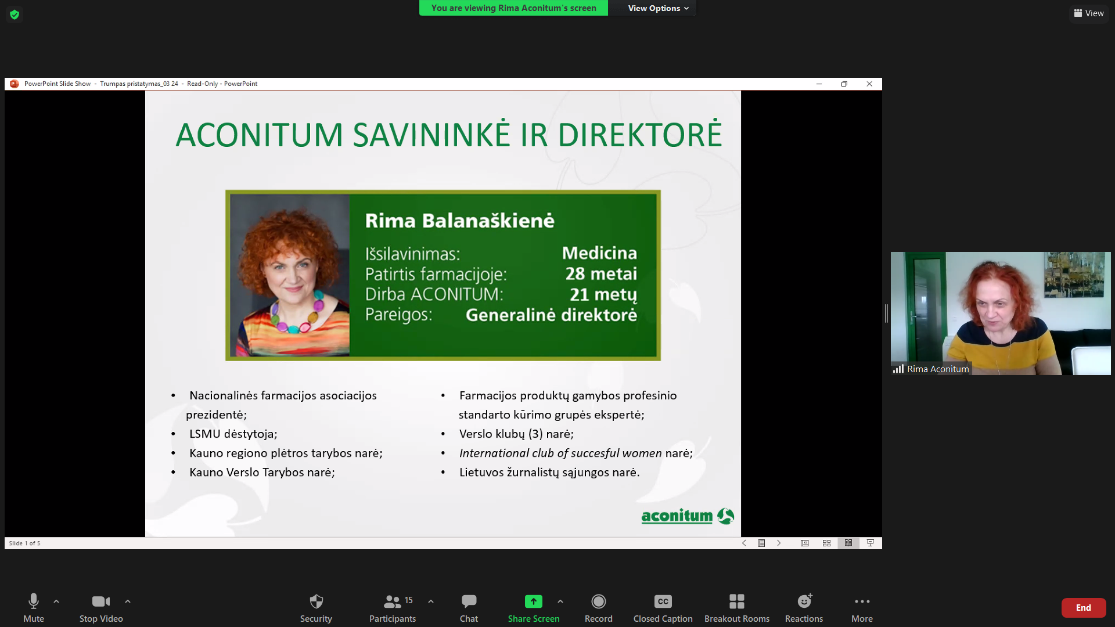1115x627 pixels.
Task: Expand video options arrow beside Stop Video
Action: (128, 601)
